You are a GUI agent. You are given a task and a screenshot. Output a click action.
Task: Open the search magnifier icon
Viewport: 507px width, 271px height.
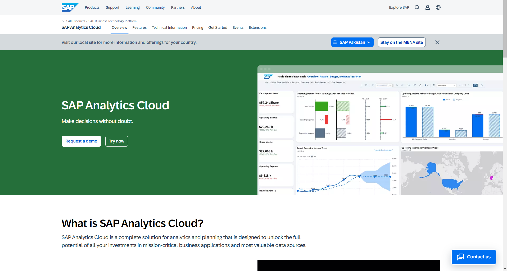point(417,7)
